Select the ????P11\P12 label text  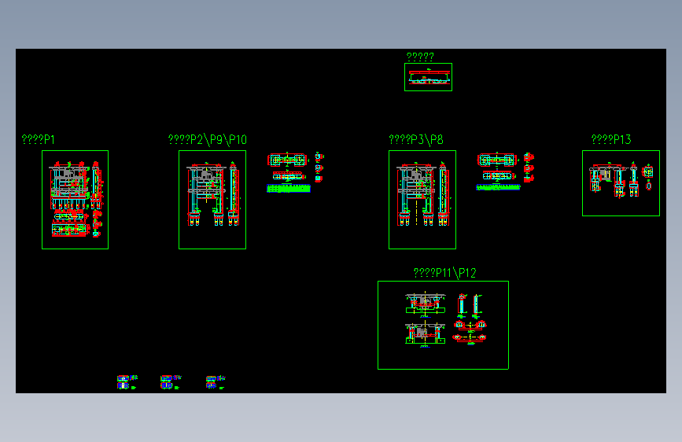pos(444,273)
